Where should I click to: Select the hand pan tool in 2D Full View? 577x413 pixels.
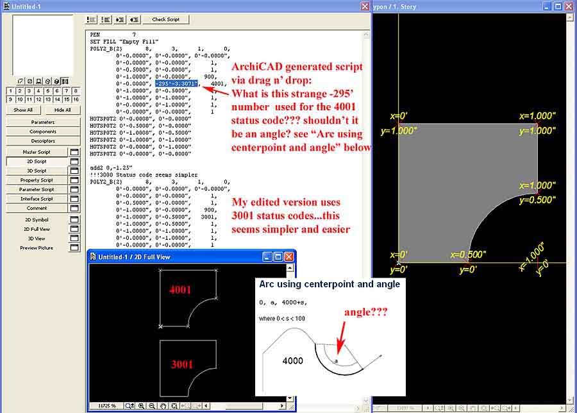(x=163, y=406)
